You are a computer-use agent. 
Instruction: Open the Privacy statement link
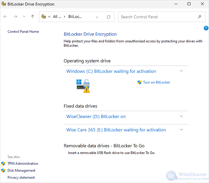pos(21,178)
